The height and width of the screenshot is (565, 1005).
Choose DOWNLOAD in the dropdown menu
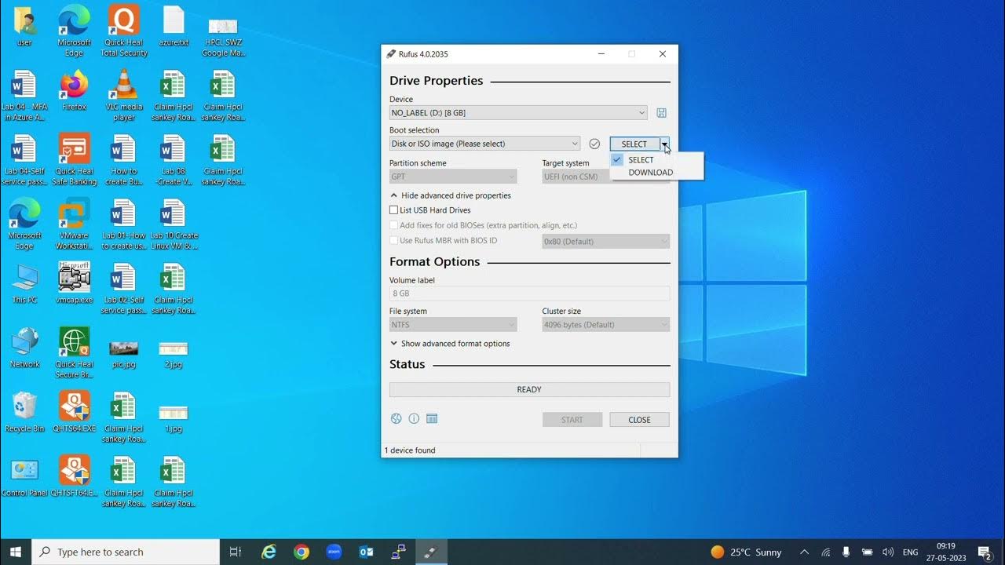[x=657, y=173]
